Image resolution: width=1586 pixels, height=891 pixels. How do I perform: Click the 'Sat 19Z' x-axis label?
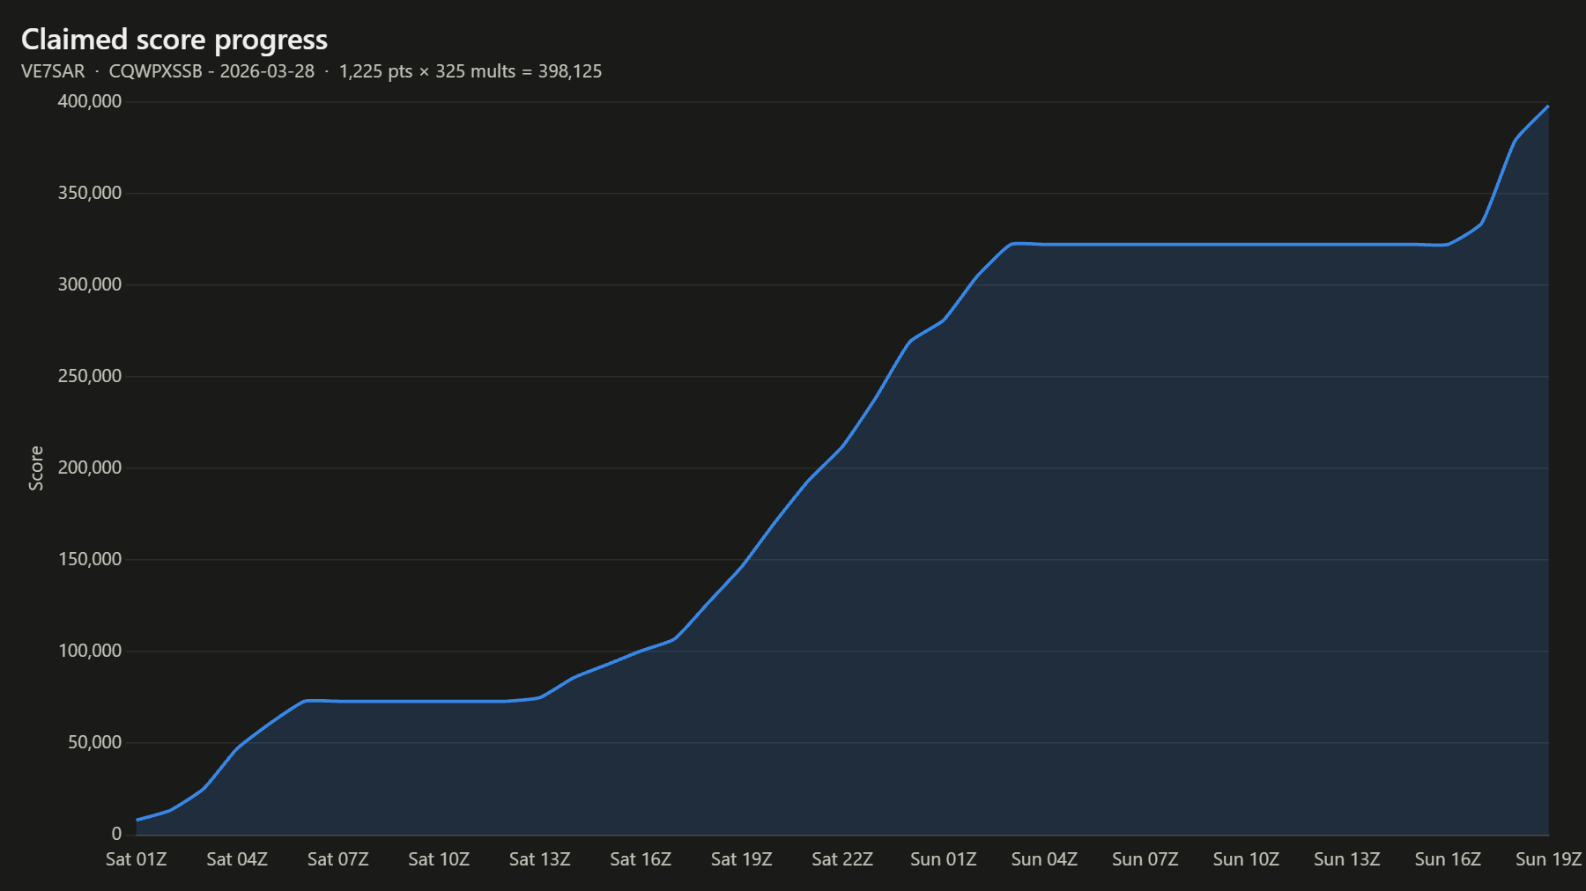pyautogui.click(x=742, y=859)
